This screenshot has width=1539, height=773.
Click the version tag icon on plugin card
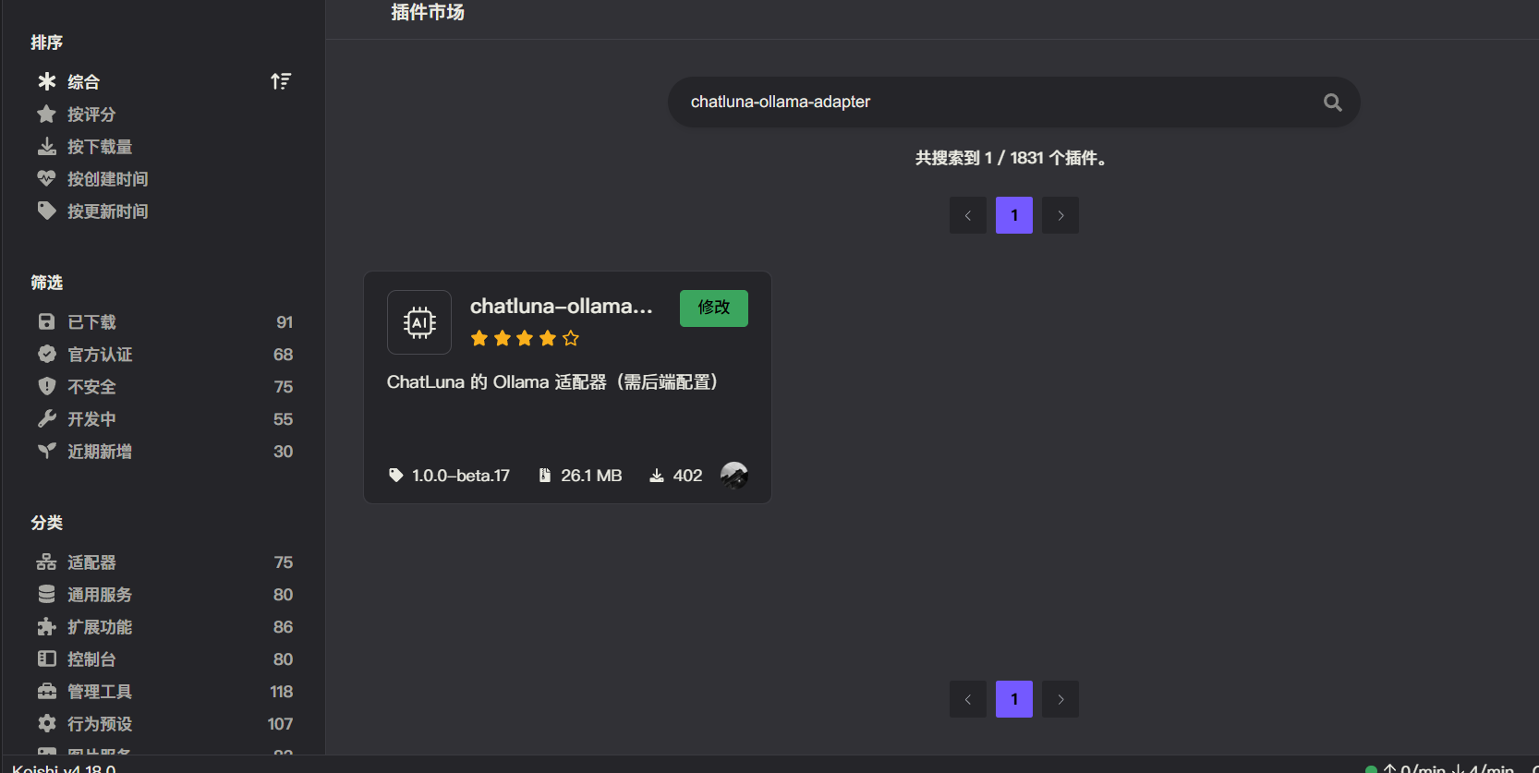click(396, 476)
